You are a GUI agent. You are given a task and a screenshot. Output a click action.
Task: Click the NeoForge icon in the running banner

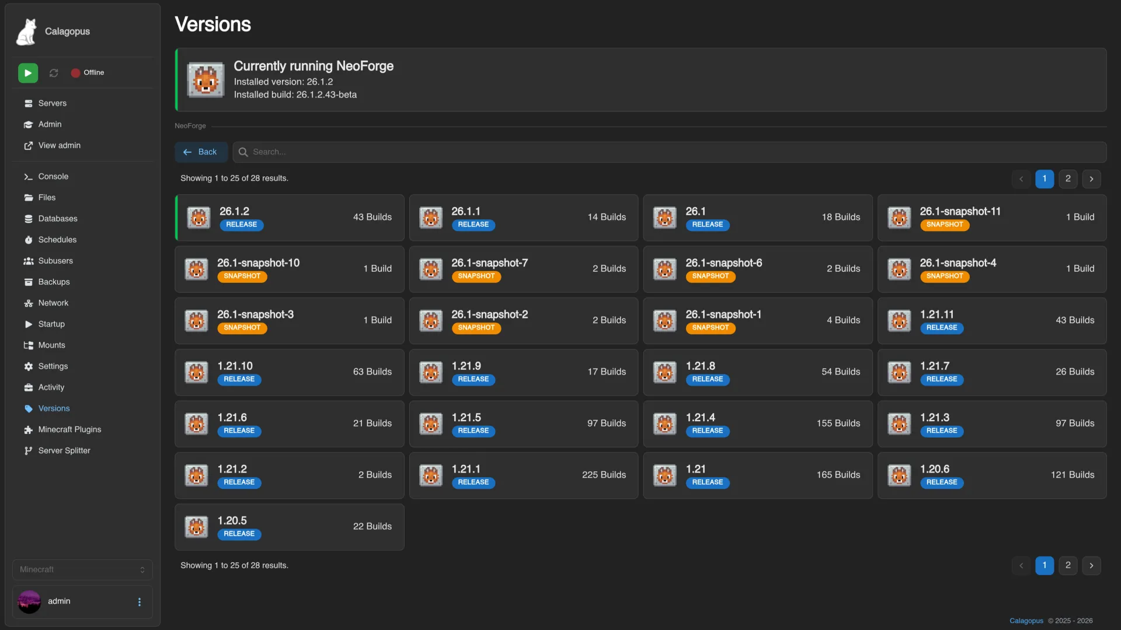coord(206,80)
